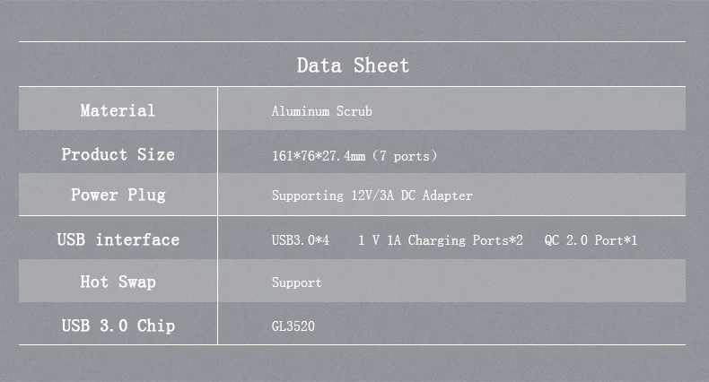Image resolution: width=709 pixels, height=382 pixels.
Task: Click the 161*76*27.4mm dimensions text
Action: click(x=319, y=156)
